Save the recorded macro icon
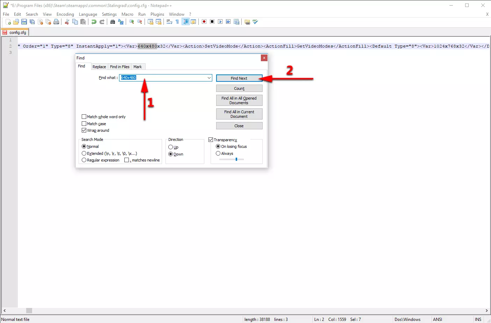Screen dimensions: 491x323 point(236,22)
